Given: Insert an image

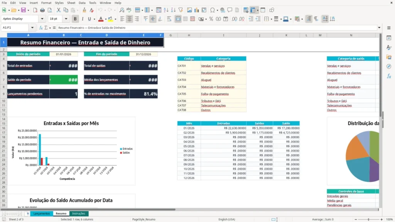Looking at the screenshot, I should click(x=189, y=10).
